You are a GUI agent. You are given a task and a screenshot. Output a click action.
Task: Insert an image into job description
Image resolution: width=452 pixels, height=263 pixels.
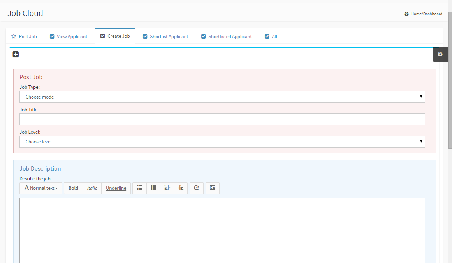pos(213,188)
